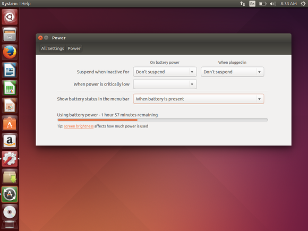Click 'Show battery status in the menu bar' label
308x231 pixels.
[x=93, y=99]
